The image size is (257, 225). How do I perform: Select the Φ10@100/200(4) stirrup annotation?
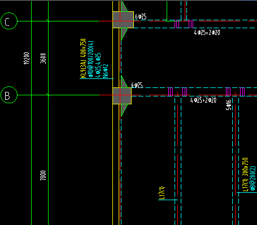(91, 59)
